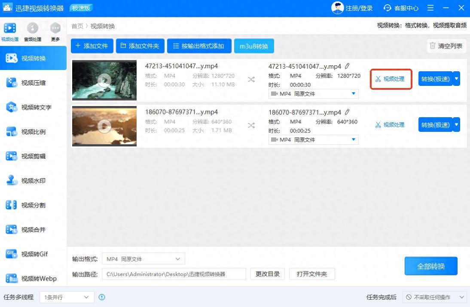Expand the 输出格式 dropdown at bottom
The image size is (470, 307).
click(143, 259)
